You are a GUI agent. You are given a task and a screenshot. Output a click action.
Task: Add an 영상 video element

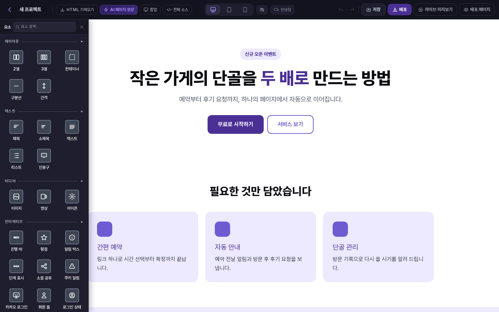pyautogui.click(x=44, y=200)
